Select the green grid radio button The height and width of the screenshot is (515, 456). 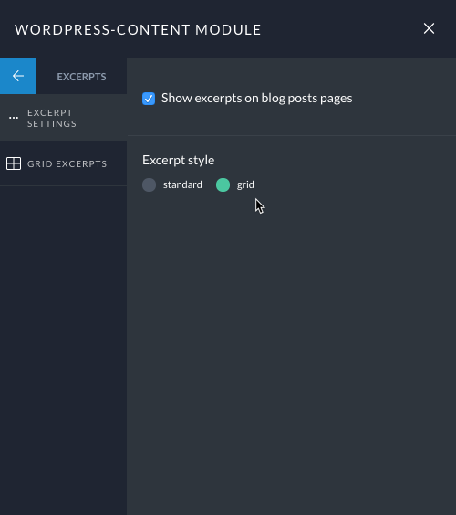223,184
